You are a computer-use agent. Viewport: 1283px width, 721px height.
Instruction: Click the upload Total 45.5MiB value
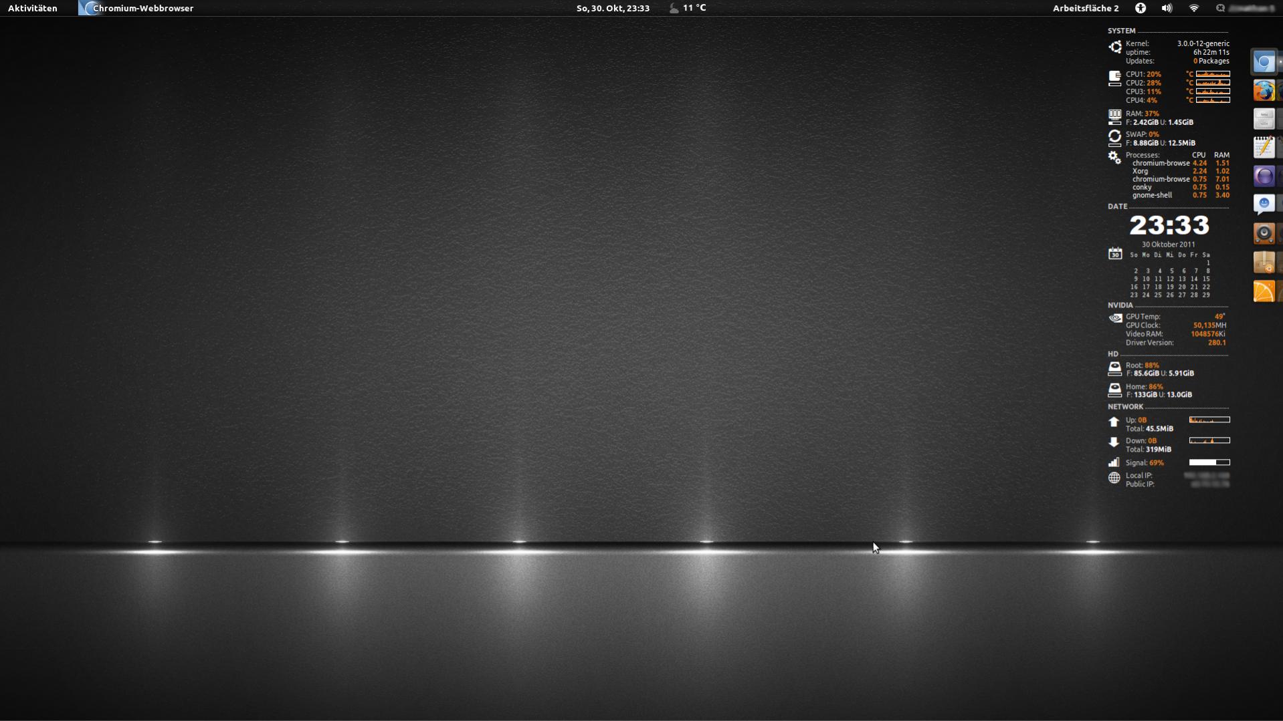pos(1159,429)
